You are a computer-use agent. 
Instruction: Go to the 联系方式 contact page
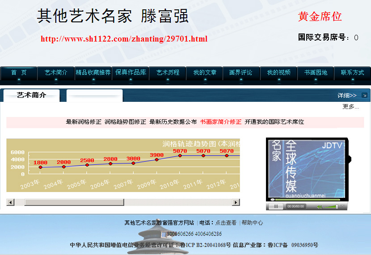tap(352, 72)
